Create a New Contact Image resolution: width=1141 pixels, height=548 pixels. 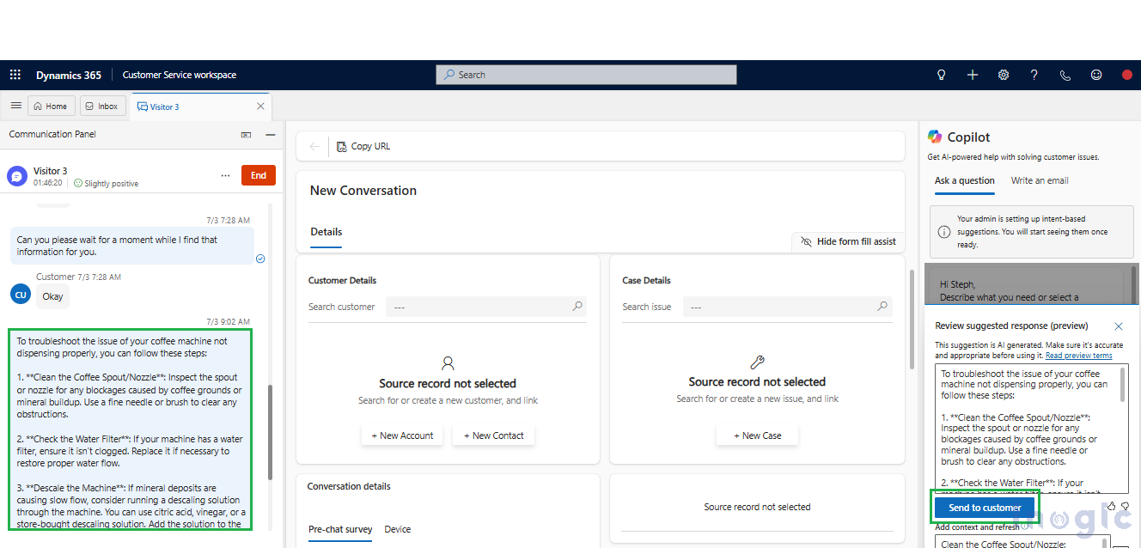point(494,435)
